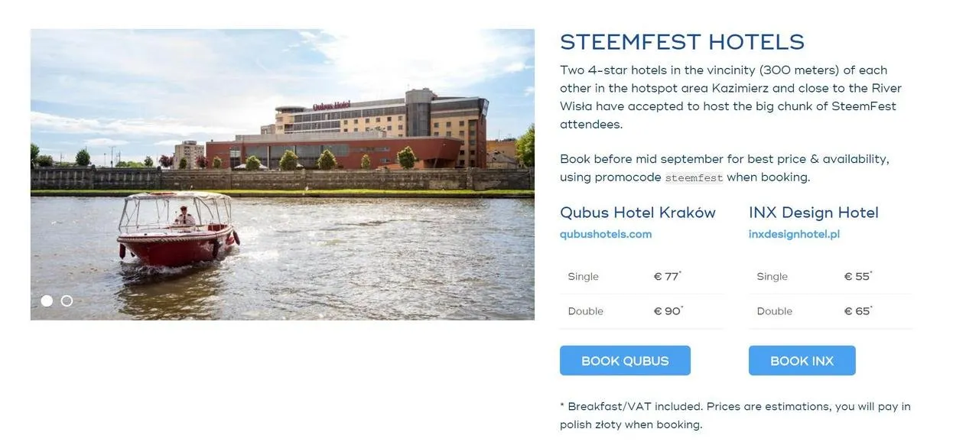The image size is (979, 442).
Task: Select the INX Single € 55 price row
Action: click(830, 277)
